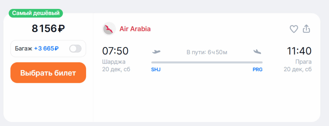Click the PRG airport code
Image resolution: width=329 pixels, height=126 pixels.
click(x=257, y=70)
